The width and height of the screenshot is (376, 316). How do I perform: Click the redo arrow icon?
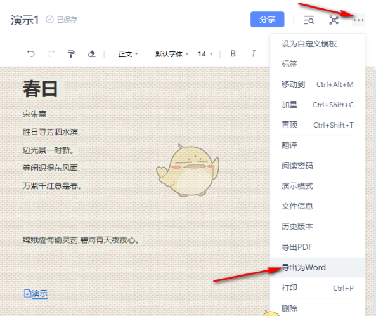point(51,54)
